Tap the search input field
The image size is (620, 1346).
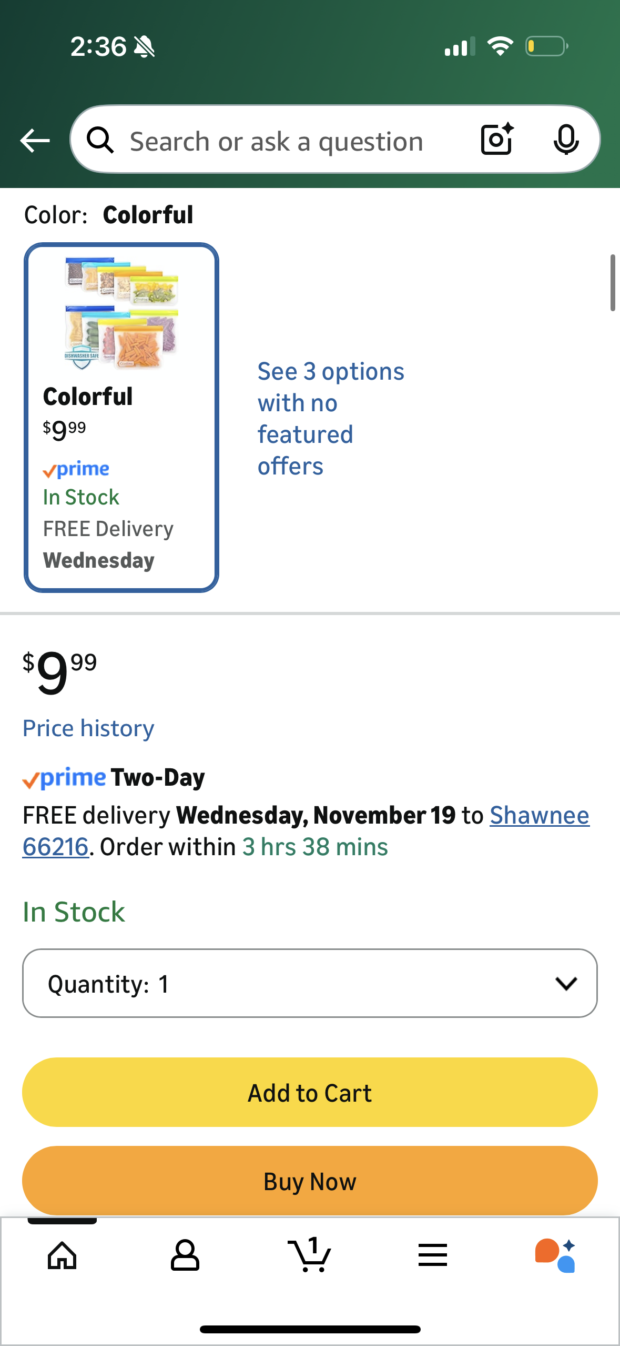[273, 140]
